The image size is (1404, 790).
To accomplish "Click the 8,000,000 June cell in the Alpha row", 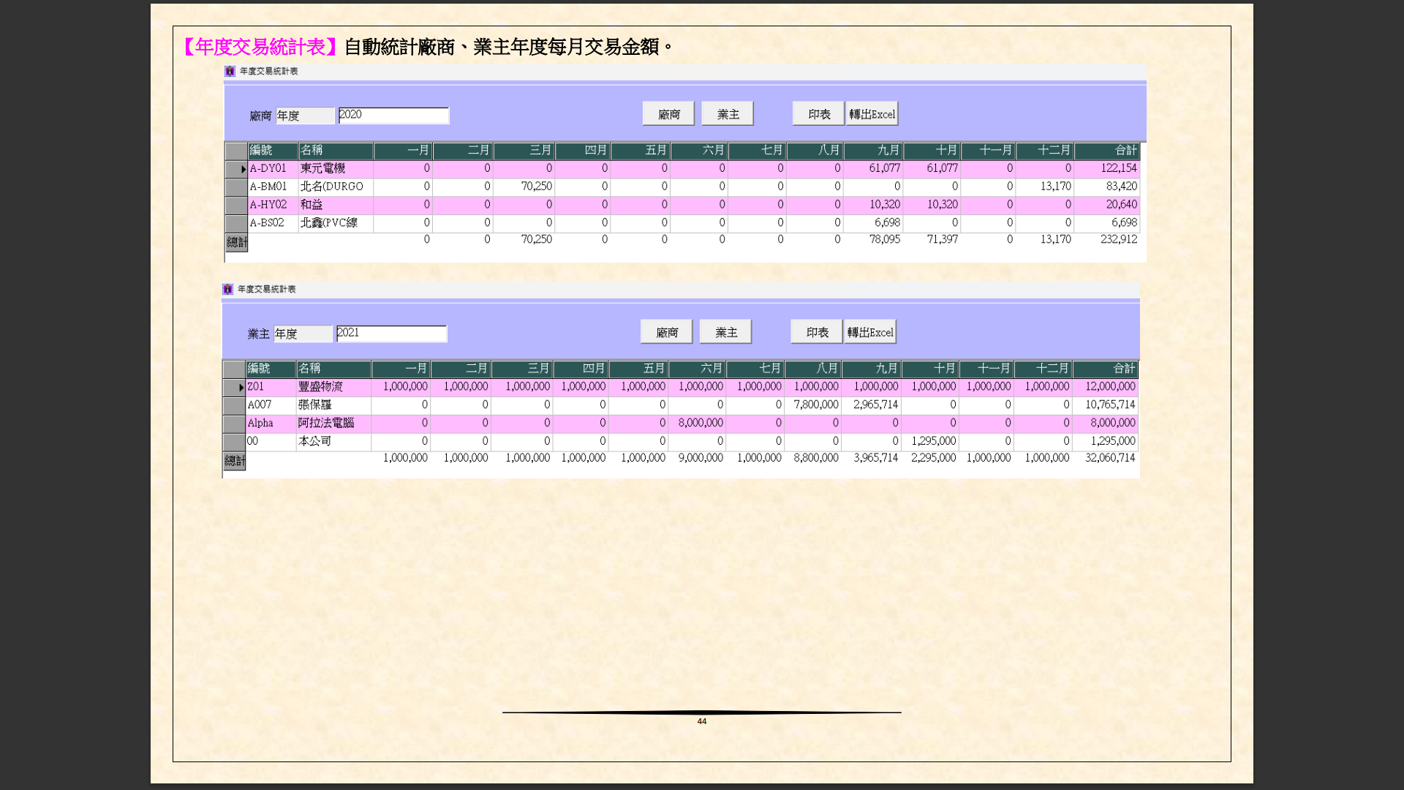I will pyautogui.click(x=697, y=424).
